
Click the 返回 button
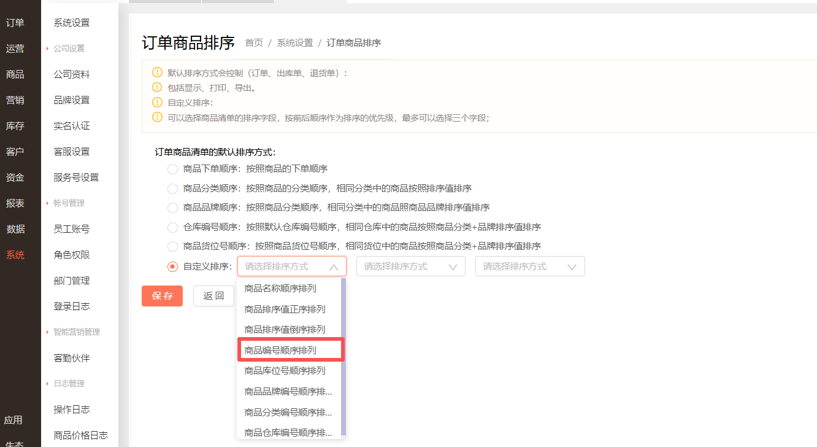(213, 296)
